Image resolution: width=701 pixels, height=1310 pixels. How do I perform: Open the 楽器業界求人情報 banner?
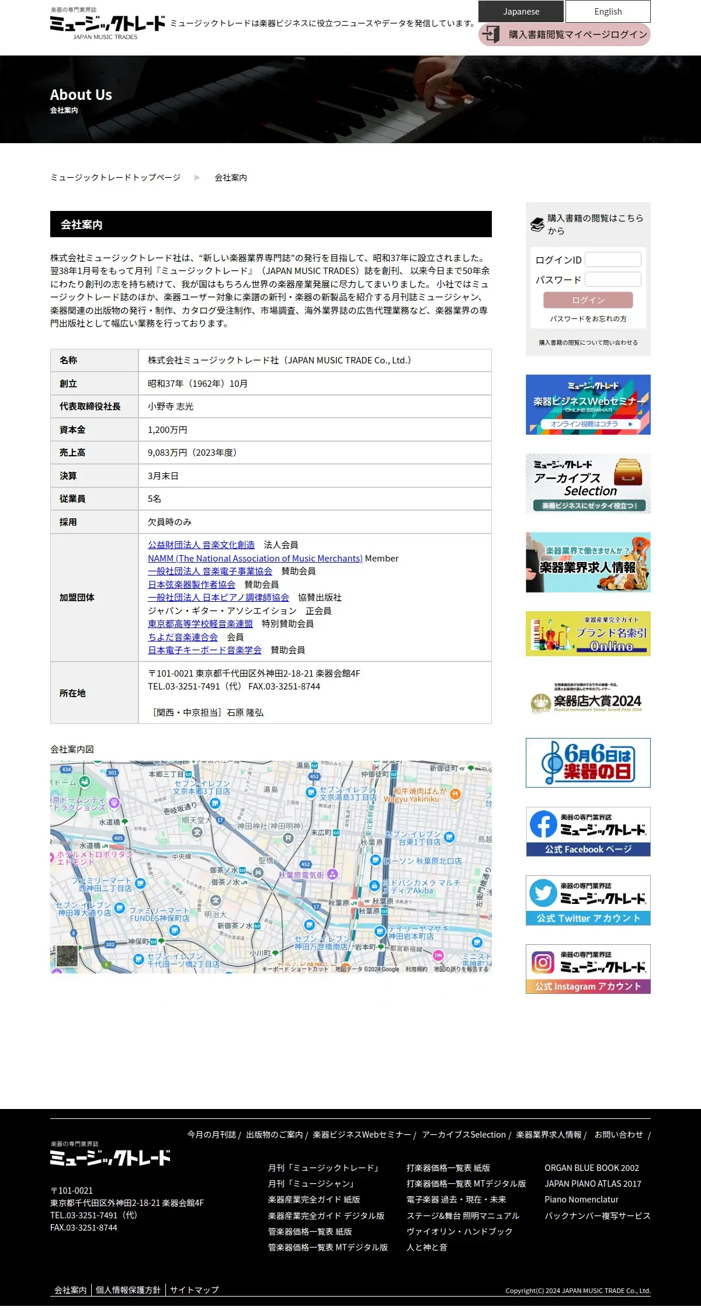(588, 562)
